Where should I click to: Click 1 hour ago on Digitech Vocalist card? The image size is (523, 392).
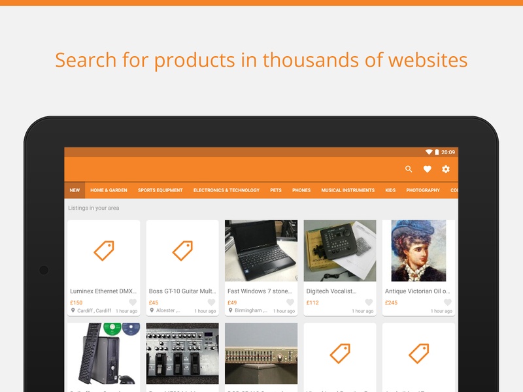[363, 311]
